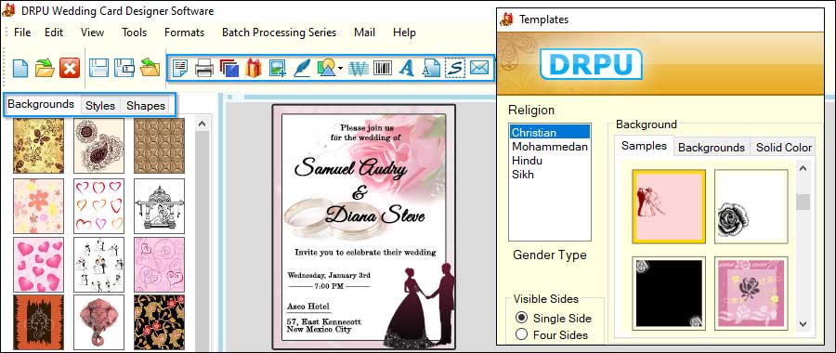Screen dimensions: 836x353
Task: Select the brown circles pattern background
Action: point(160,146)
